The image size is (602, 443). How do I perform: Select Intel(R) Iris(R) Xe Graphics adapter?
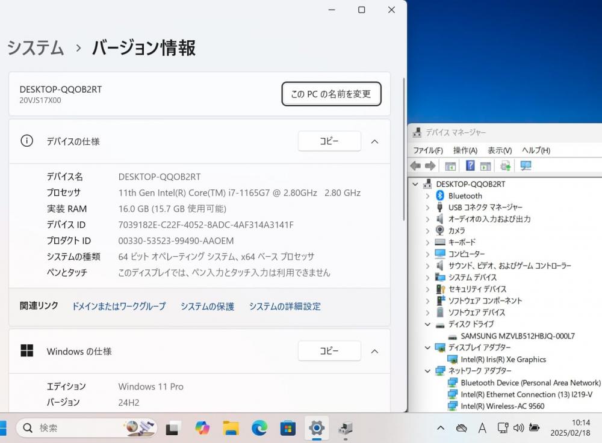[503, 359]
